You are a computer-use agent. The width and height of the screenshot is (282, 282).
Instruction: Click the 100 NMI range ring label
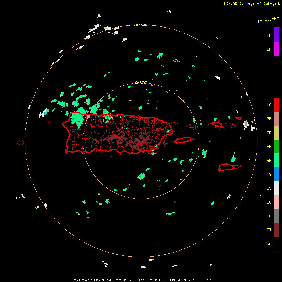tap(141, 25)
